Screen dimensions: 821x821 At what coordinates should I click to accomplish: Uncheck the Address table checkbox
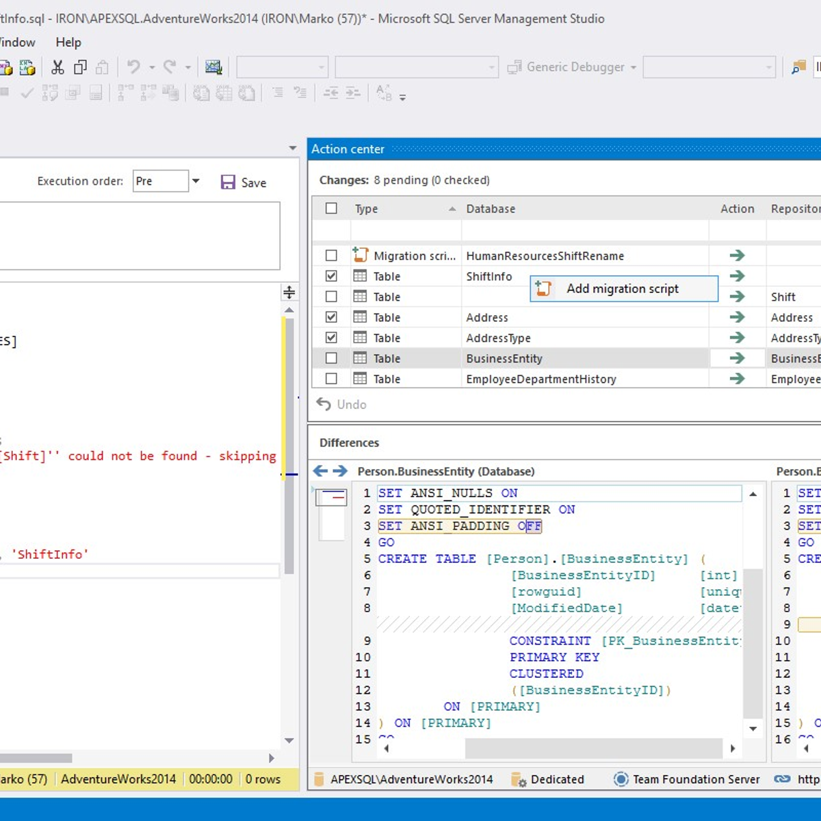pos(331,317)
